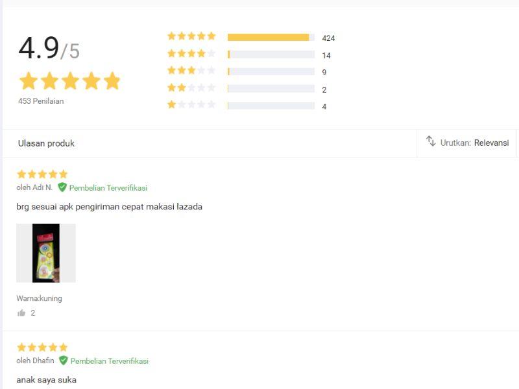Screen dimensions: 519x389
Task: Click the sort arrows icon beside Urutkan
Action: point(431,141)
